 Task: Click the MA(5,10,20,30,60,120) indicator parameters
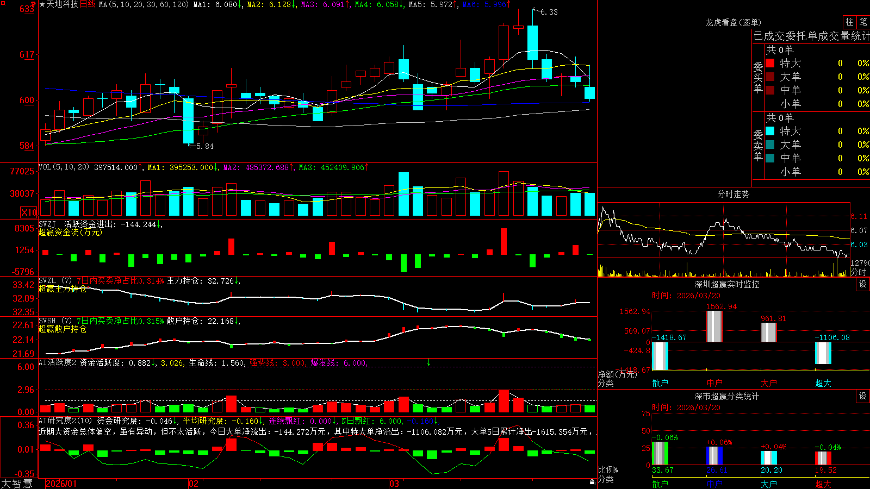point(144,4)
